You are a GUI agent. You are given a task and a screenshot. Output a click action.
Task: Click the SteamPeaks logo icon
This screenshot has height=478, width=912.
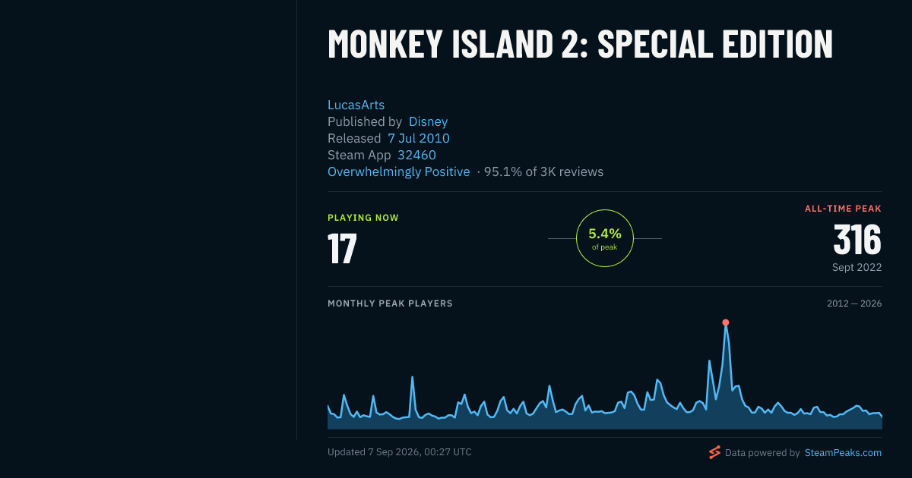click(x=714, y=452)
